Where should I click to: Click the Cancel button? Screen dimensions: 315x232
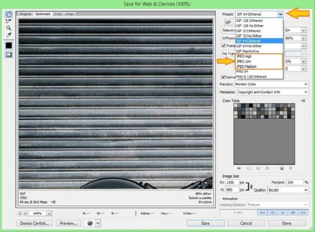coord(246,223)
